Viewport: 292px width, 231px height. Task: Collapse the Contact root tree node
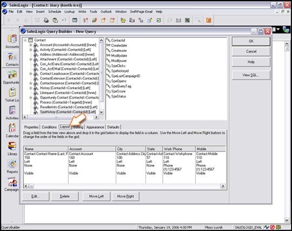pos(25,40)
